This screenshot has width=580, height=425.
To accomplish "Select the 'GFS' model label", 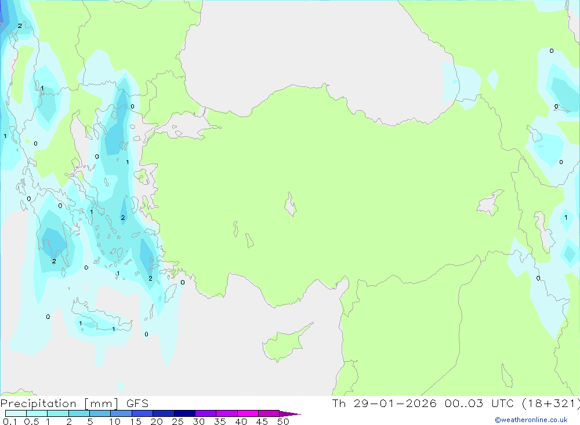I will (x=137, y=404).
